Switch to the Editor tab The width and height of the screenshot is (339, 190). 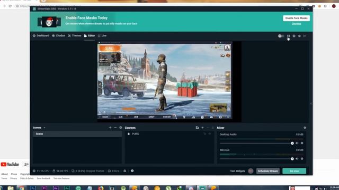90,35
